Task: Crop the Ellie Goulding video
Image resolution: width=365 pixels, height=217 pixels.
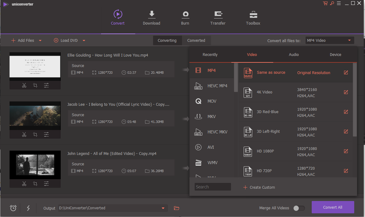Action: [x=35, y=85]
